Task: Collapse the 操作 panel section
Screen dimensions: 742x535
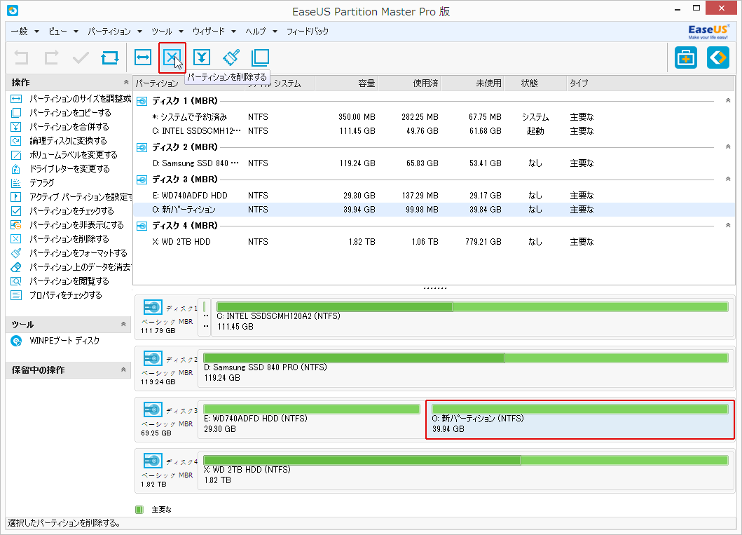Action: point(126,82)
